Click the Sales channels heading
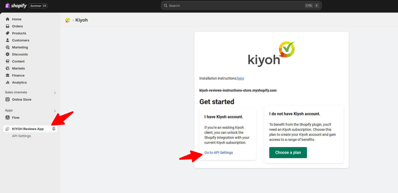398x193 pixels. coord(16,92)
